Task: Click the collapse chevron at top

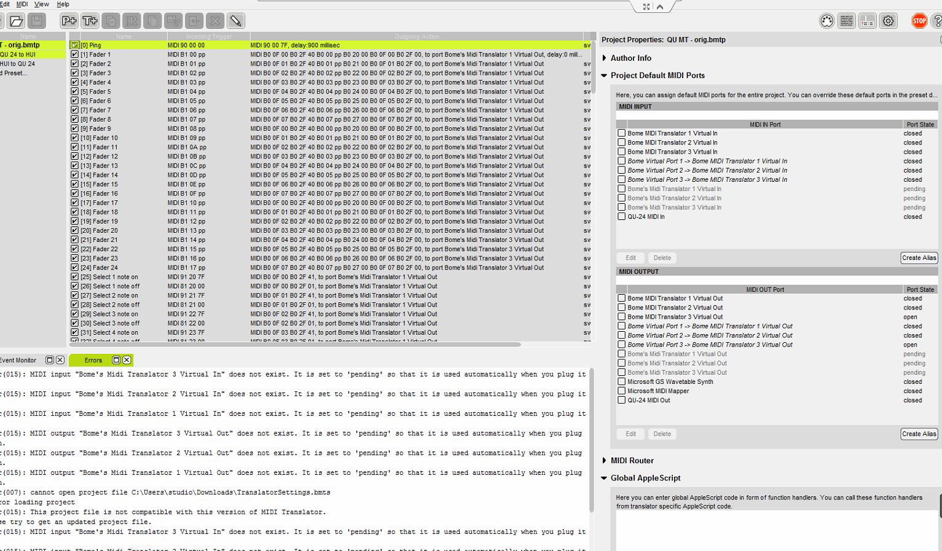Action: point(660,7)
